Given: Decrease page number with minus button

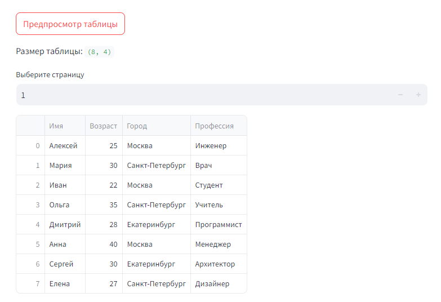Looking at the screenshot, I should tap(400, 95).
